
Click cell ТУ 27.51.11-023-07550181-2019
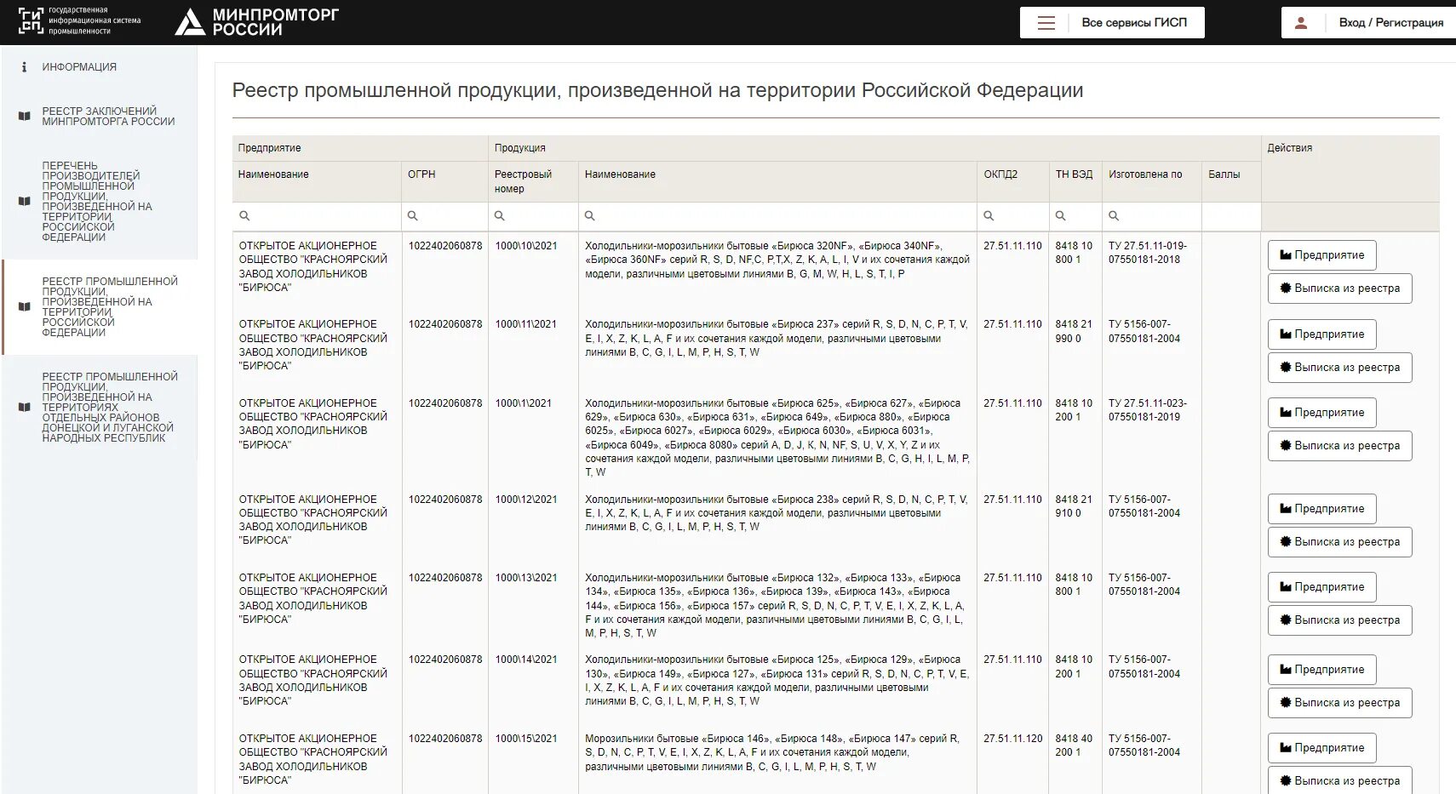1148,410
